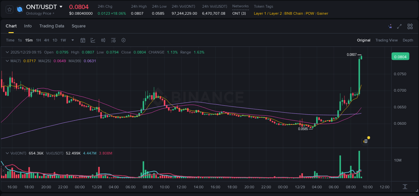Viewport: 419px width, 196px height.
Task: Open chart settings via hexagon gear icon
Action: 123,40
